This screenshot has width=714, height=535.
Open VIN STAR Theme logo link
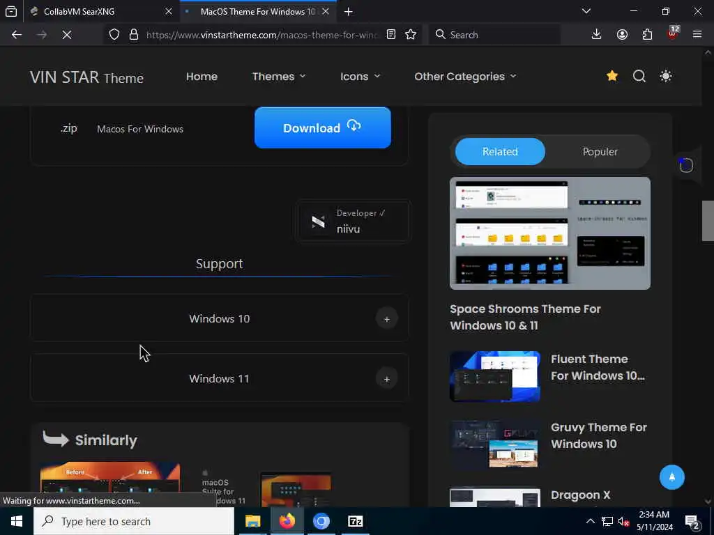click(x=86, y=77)
